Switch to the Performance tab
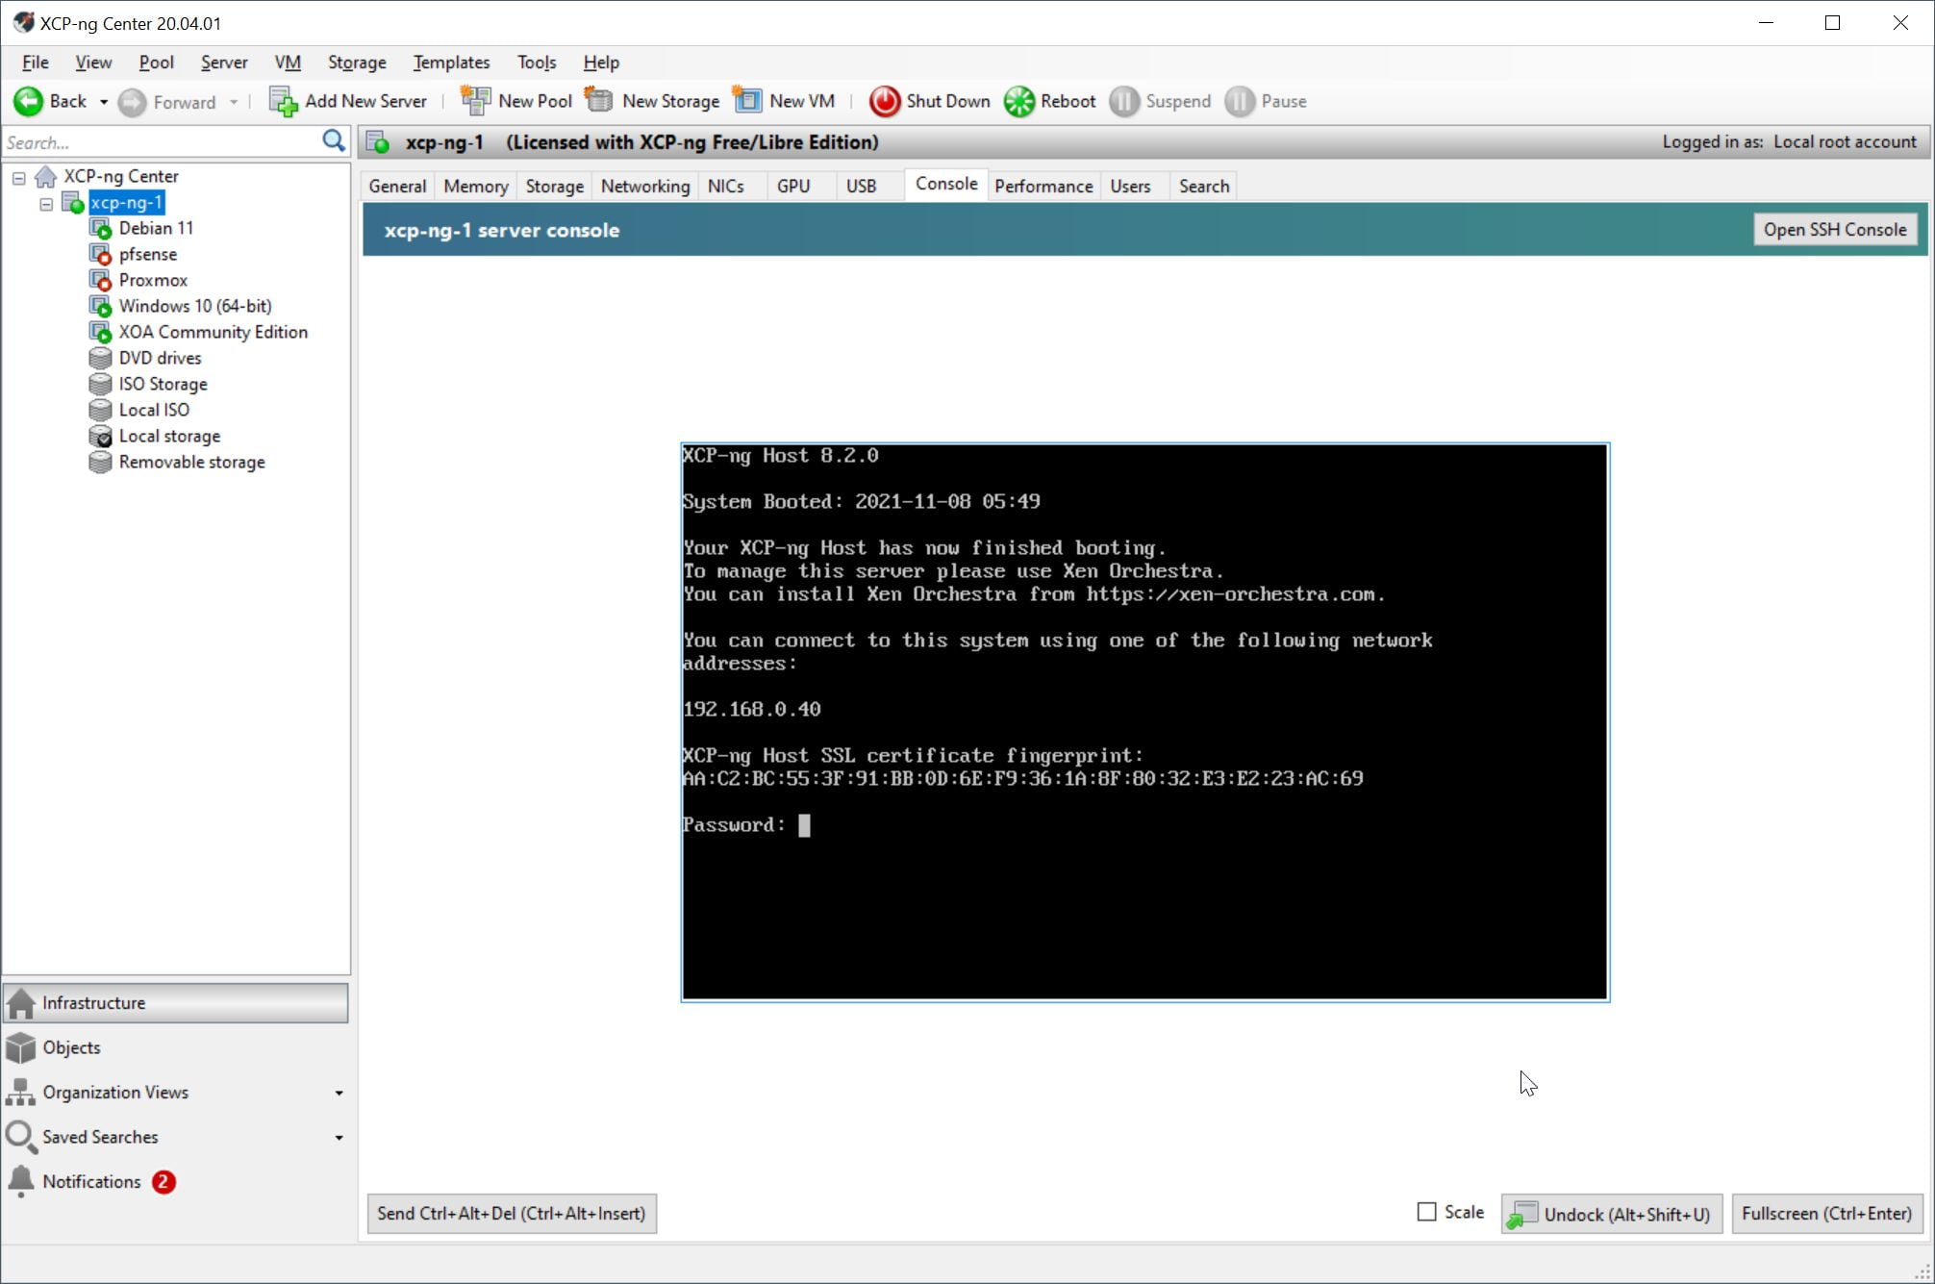Viewport: 1935px width, 1284px height. pos(1043,186)
